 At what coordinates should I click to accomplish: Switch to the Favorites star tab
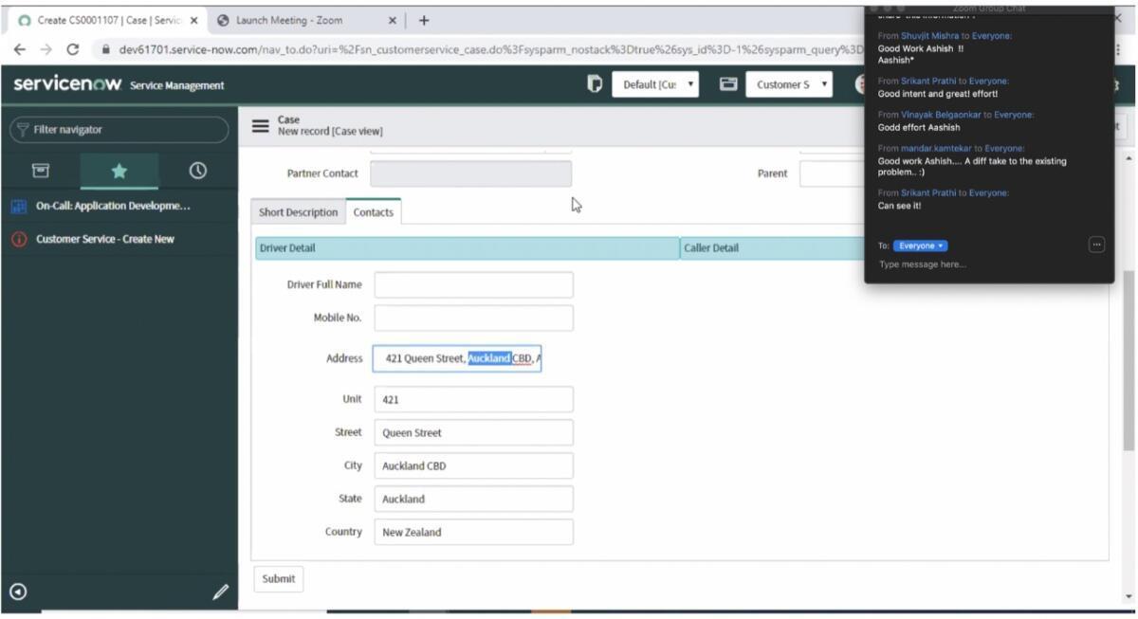click(119, 171)
